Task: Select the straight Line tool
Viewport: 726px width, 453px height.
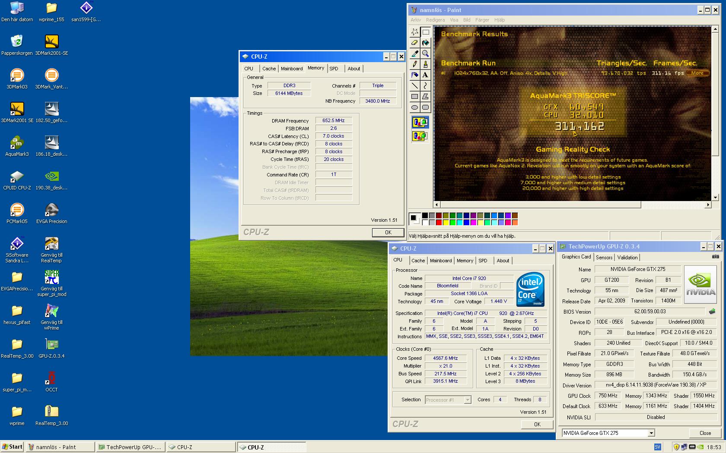Action: [x=414, y=86]
